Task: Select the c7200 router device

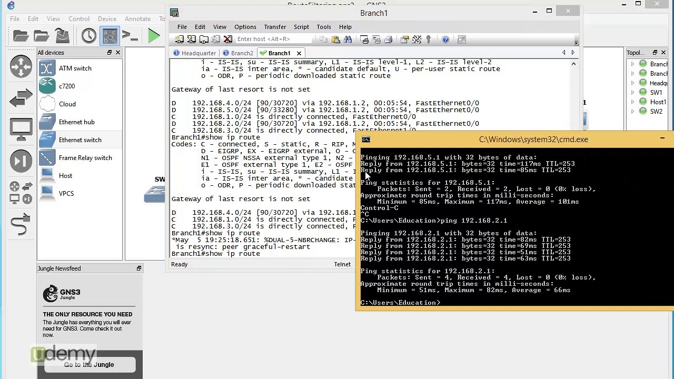Action: (80, 86)
